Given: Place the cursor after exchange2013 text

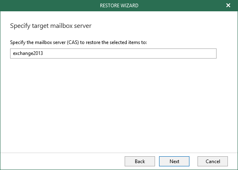Looking at the screenshot, I should 43,53.
